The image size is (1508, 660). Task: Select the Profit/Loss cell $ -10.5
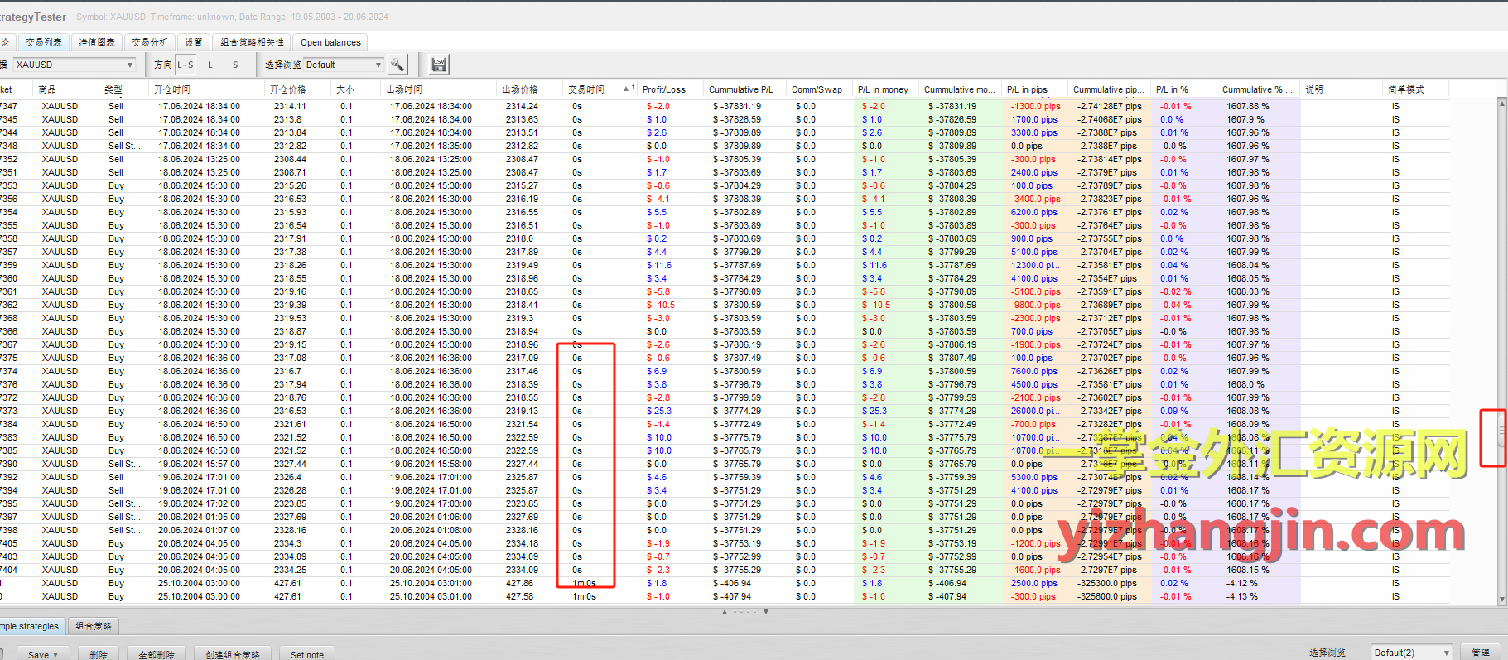tap(660, 305)
